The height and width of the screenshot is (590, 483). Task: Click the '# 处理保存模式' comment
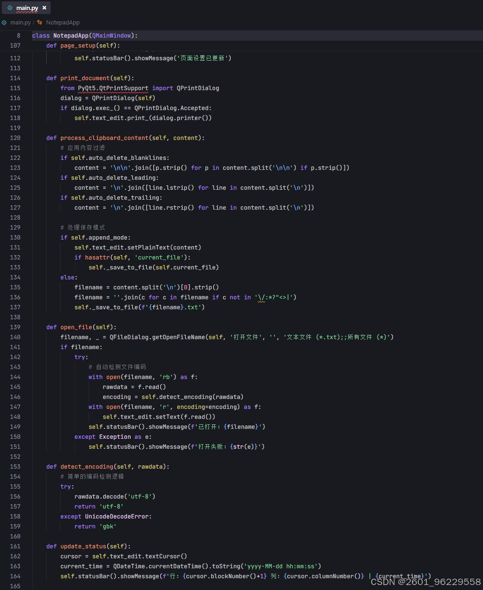83,227
